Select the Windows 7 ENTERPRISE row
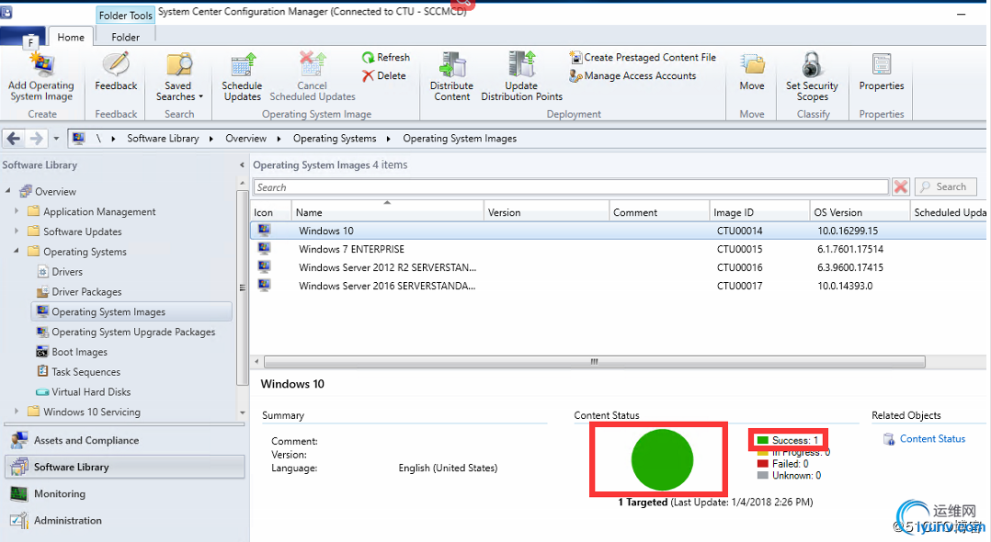Screen dimensions: 991x542 click(618, 249)
